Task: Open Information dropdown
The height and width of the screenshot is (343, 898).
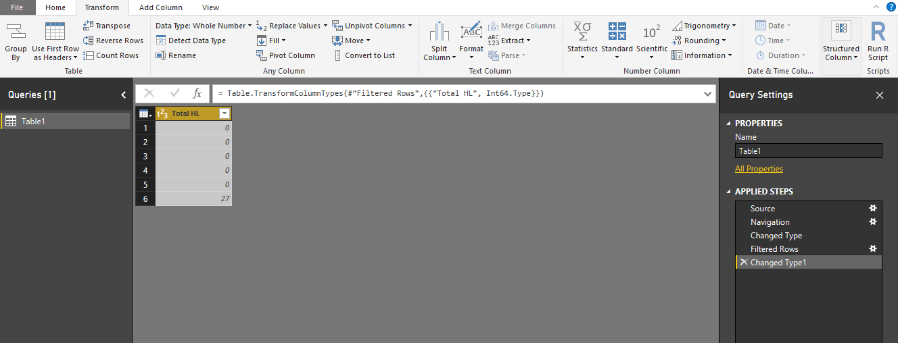Action: tap(701, 55)
